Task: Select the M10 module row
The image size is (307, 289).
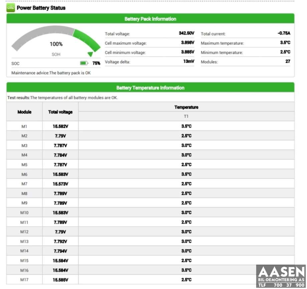Action: [150, 213]
